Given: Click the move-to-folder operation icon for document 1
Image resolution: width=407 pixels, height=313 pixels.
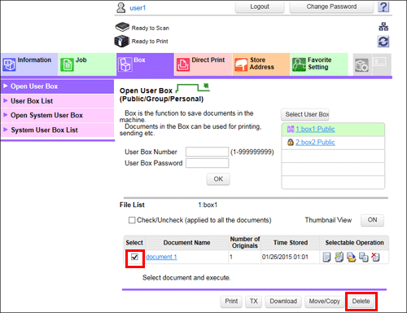Looking at the screenshot, I should [351, 257].
